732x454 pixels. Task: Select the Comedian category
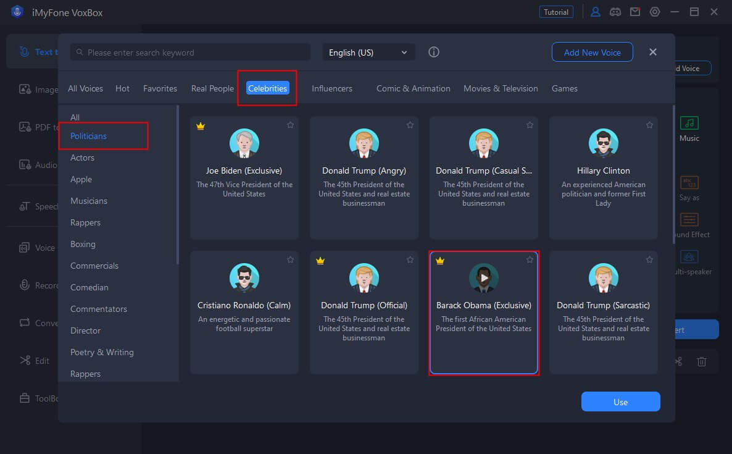[89, 287]
